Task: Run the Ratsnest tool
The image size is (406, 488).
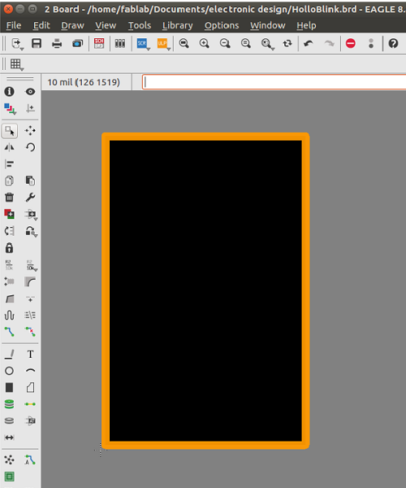Action: tap(9, 460)
